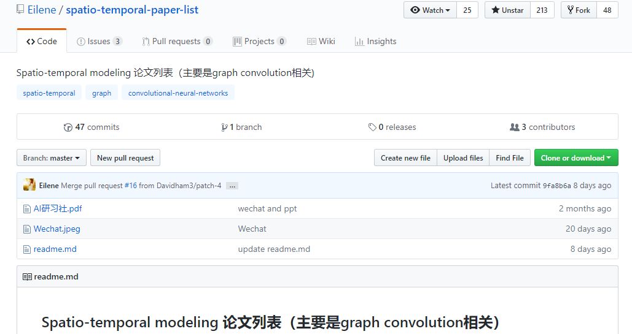Click the convolutional-neural-networks topic tag
632x334 pixels.
pos(178,93)
